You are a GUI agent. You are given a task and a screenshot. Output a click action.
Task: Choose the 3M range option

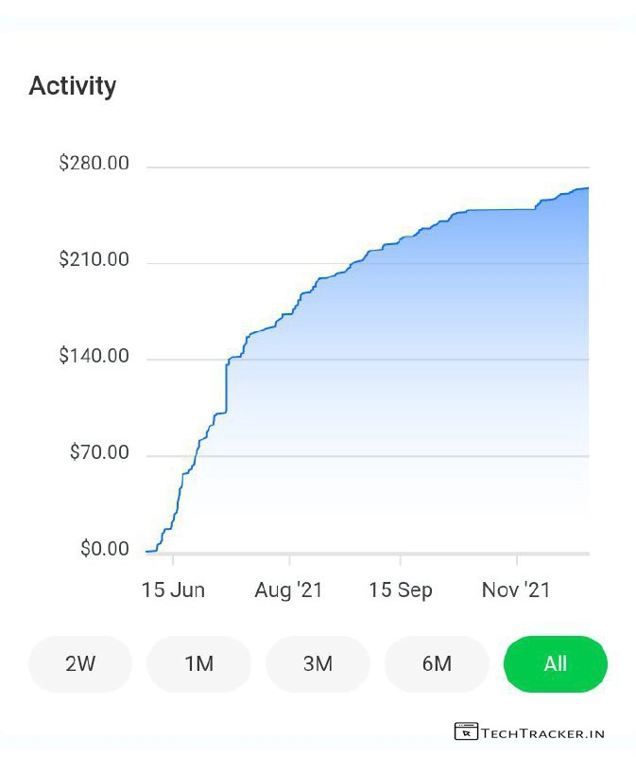tap(318, 664)
